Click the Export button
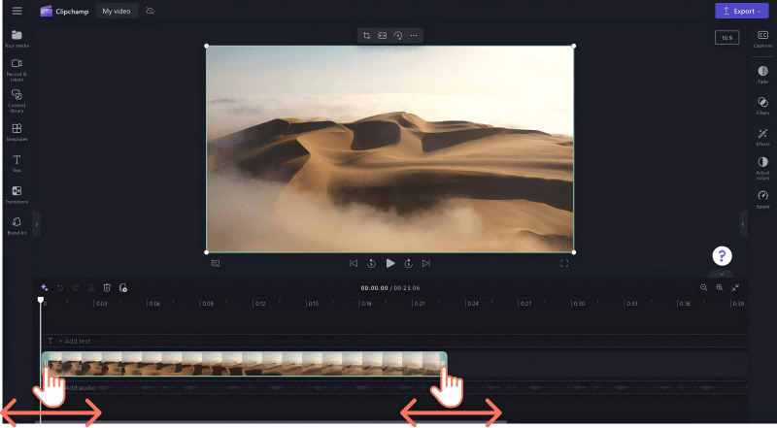Image resolution: width=777 pixels, height=428 pixels. coord(741,11)
